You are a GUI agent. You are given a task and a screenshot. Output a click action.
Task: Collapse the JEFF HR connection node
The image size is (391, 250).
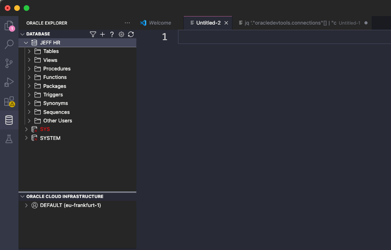(26, 43)
